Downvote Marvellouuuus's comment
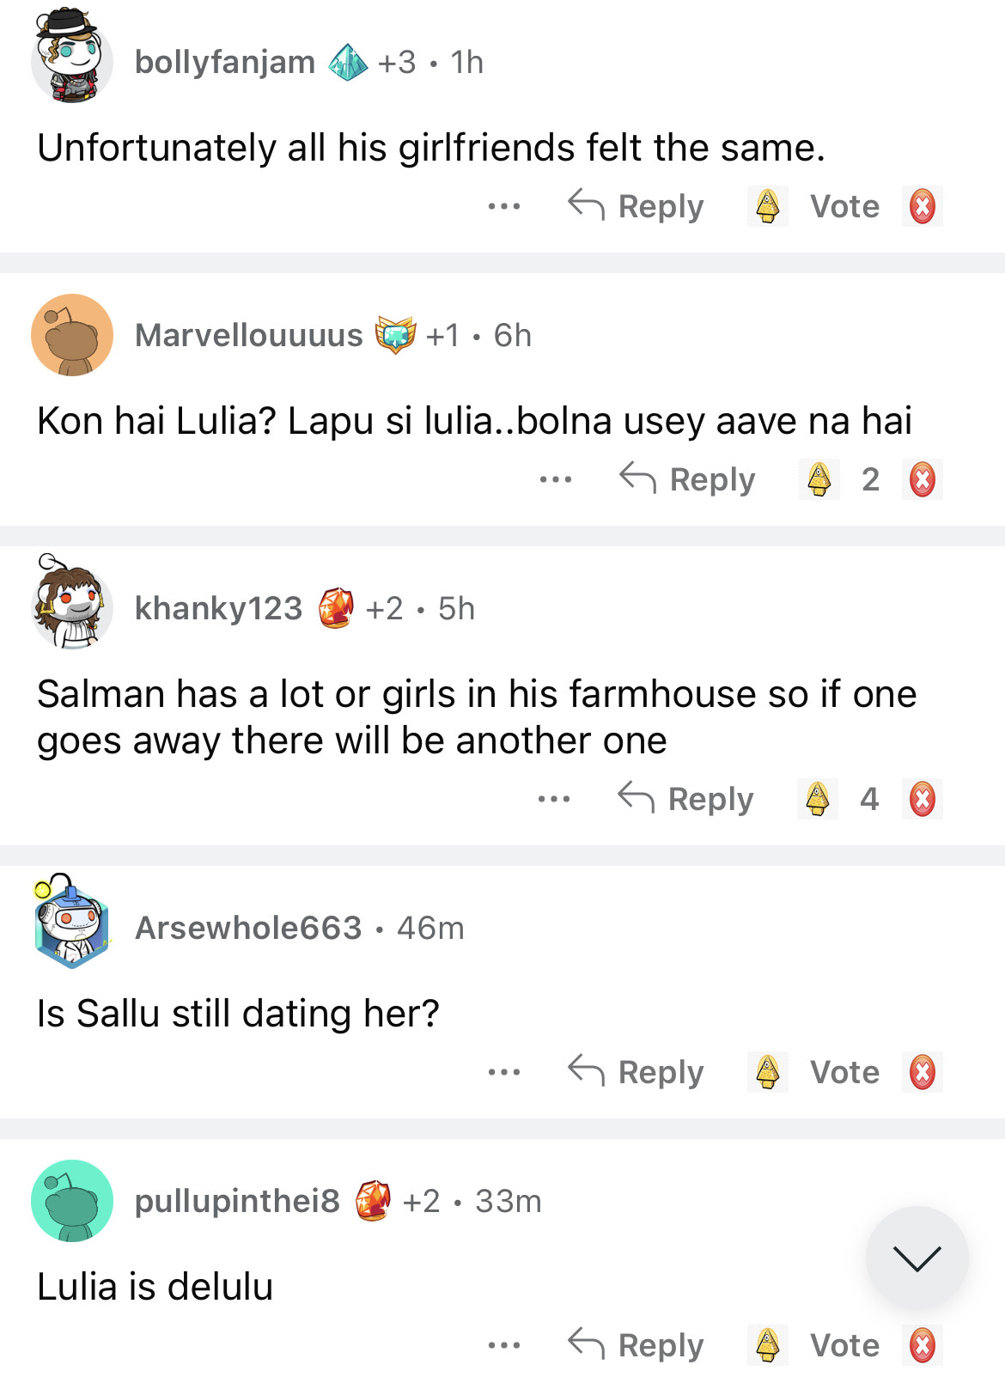Viewport: 1005px width, 1383px height. pyautogui.click(x=922, y=479)
